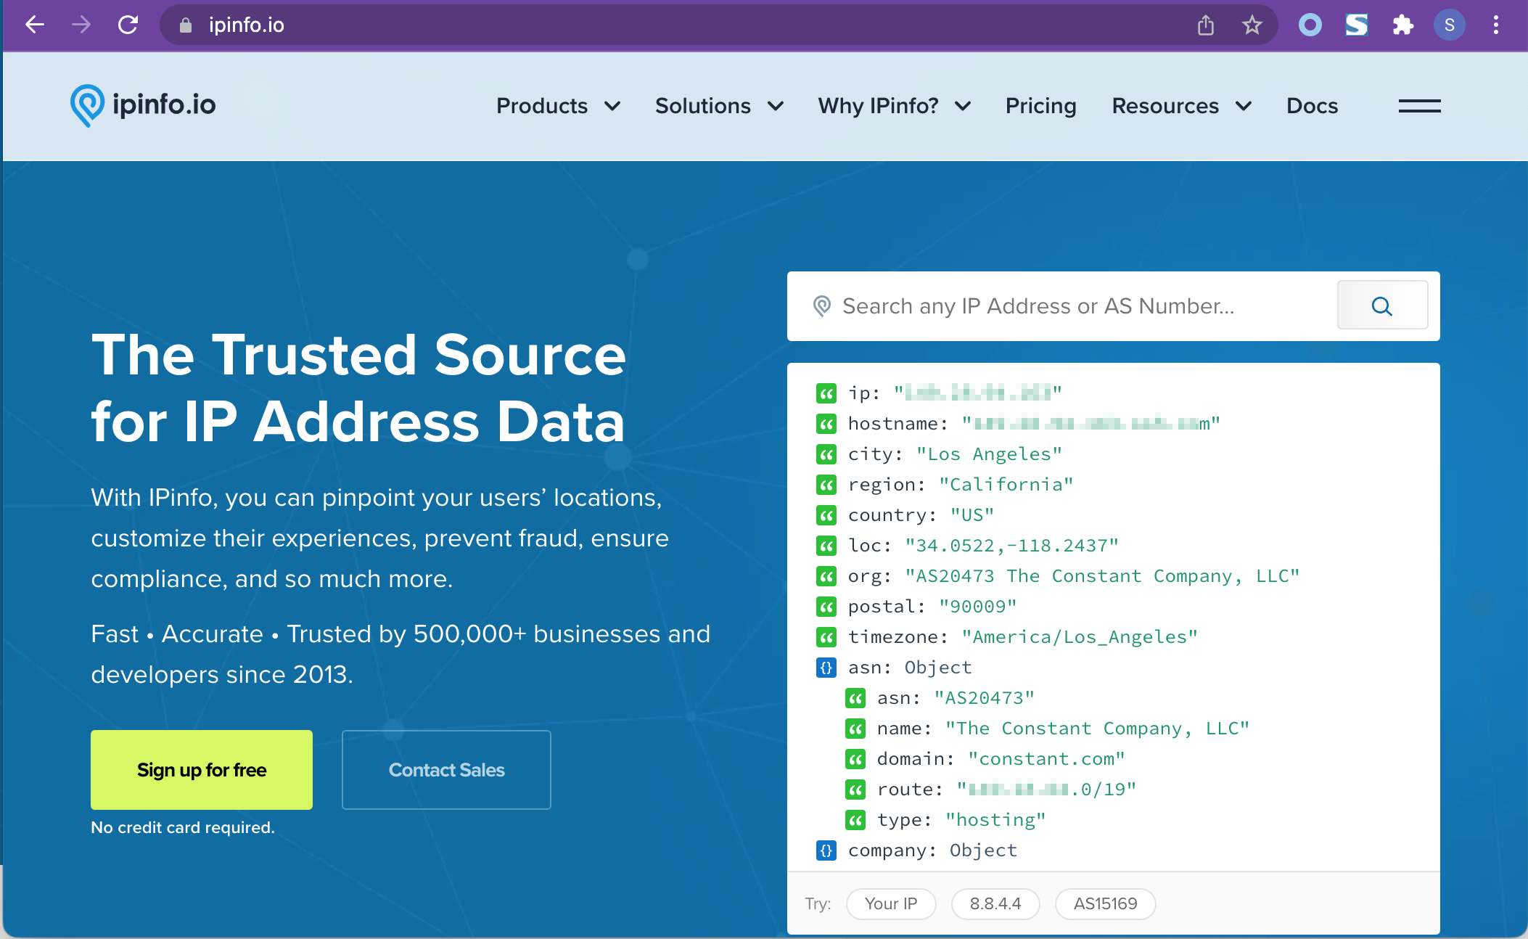Select the "90009" postal value
The height and width of the screenshot is (939, 1528).
(978, 607)
